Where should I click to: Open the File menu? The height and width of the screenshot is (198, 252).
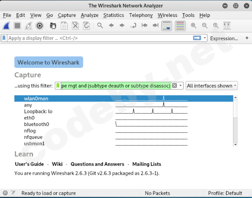click(x=7, y=15)
